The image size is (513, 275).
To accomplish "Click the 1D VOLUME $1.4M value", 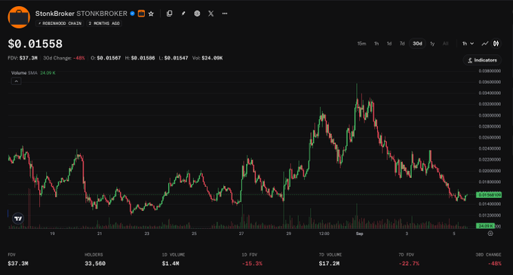I will tap(170, 264).
